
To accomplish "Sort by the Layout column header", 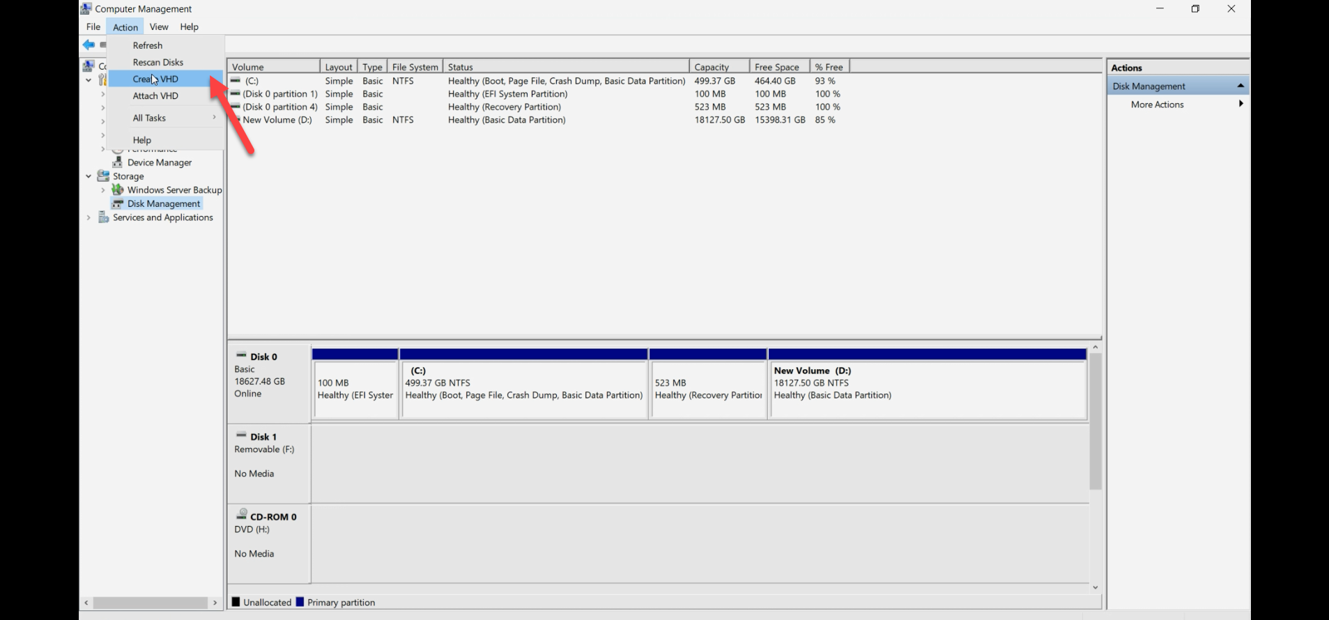I will (339, 67).
